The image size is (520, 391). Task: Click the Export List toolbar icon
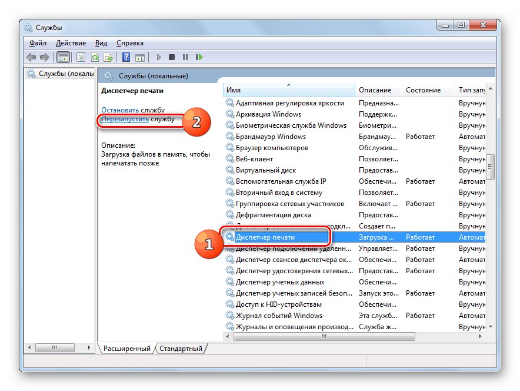pyautogui.click(x=108, y=57)
